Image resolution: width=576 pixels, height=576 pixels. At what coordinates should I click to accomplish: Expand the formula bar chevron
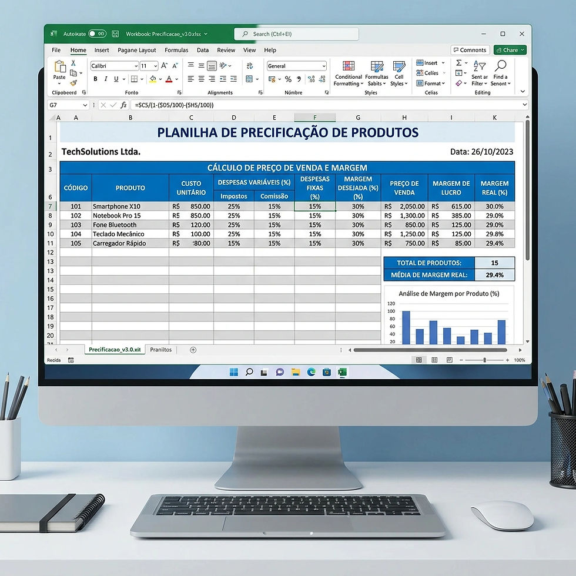click(524, 105)
